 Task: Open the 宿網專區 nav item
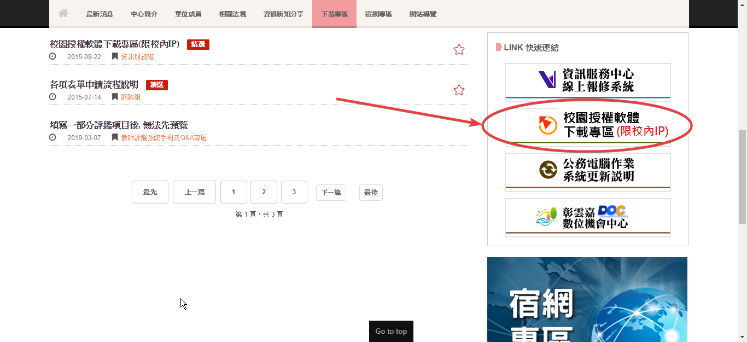pyautogui.click(x=378, y=14)
